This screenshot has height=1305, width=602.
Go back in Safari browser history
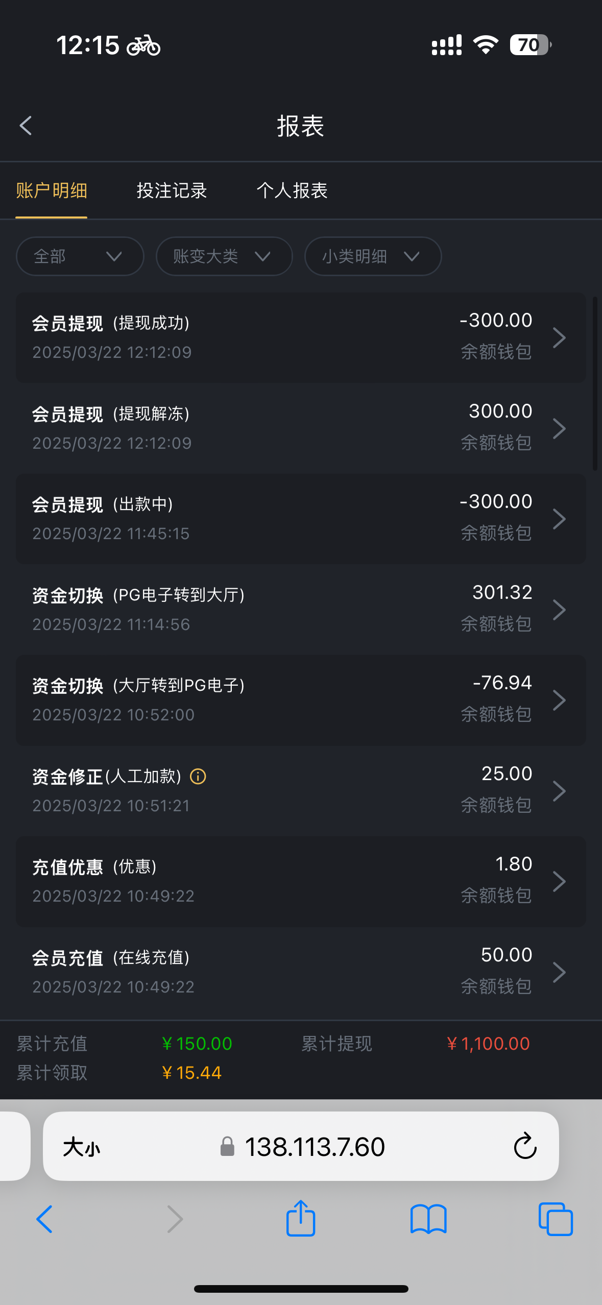(x=44, y=1219)
